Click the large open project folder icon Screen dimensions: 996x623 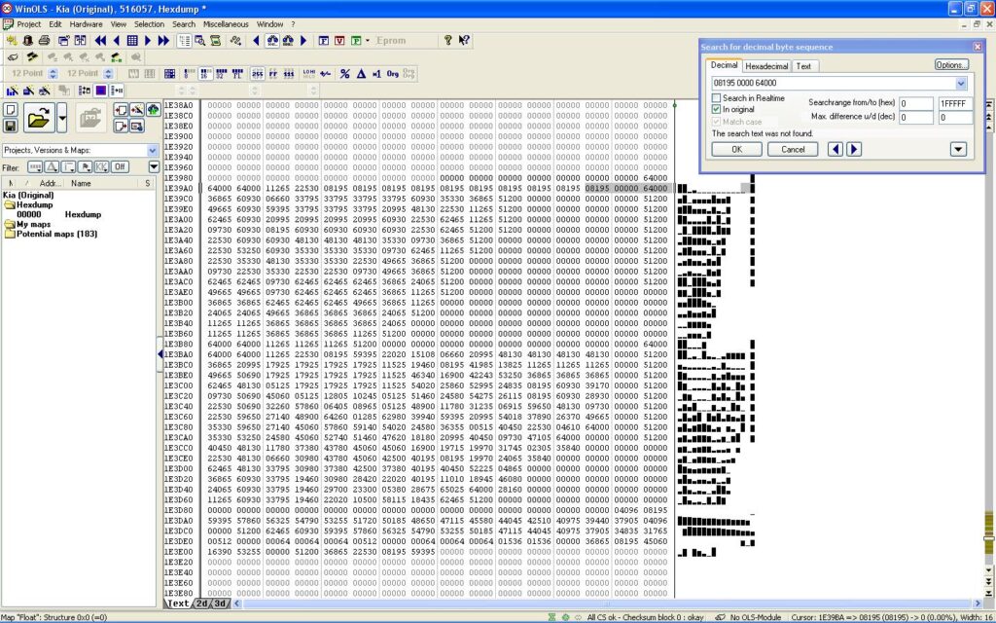39,118
